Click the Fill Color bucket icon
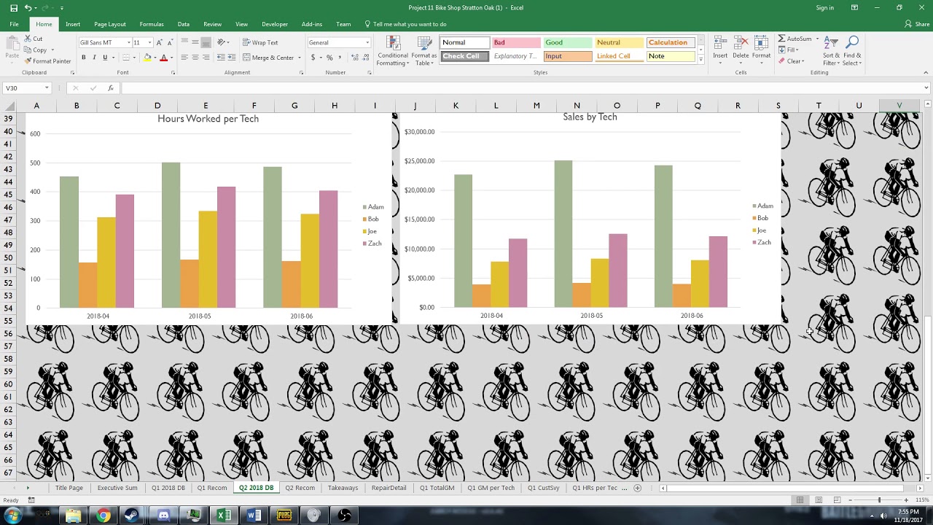This screenshot has width=933, height=525. pyautogui.click(x=148, y=58)
